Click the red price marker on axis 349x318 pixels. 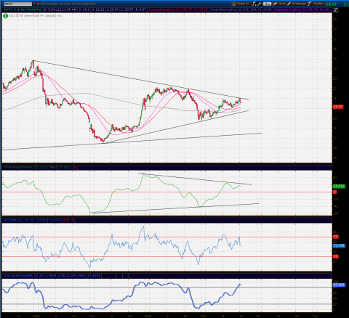[x=338, y=107]
